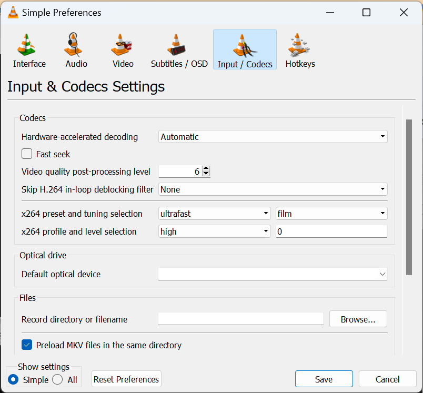Click the Reset Preferences button

click(x=126, y=379)
